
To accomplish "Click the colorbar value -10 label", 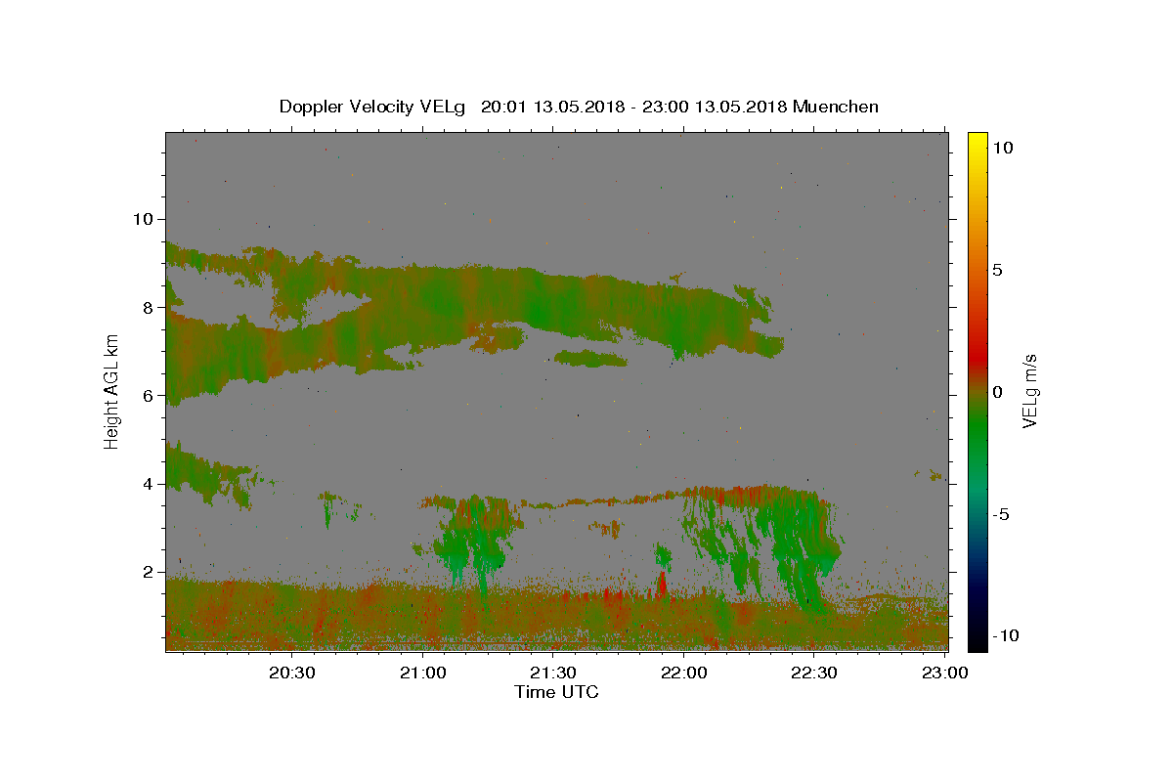I will tap(1005, 635).
